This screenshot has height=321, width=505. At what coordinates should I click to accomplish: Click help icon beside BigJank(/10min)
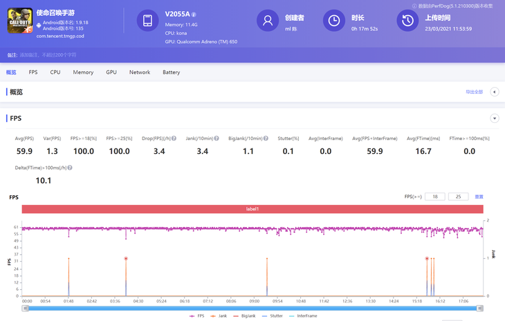(x=265, y=139)
